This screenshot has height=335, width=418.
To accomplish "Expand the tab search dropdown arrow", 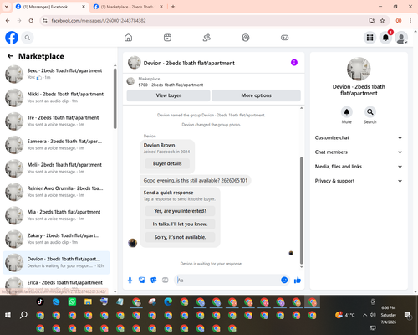I will 7,7.
